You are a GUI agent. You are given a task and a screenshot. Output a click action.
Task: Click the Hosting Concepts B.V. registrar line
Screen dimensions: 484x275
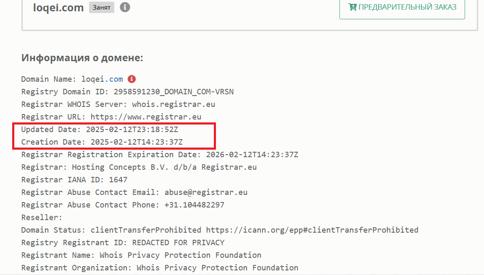click(139, 167)
